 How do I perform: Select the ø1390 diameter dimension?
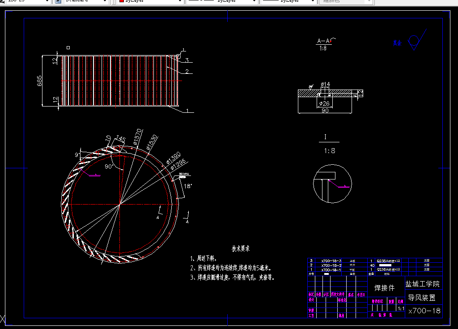pos(174,158)
